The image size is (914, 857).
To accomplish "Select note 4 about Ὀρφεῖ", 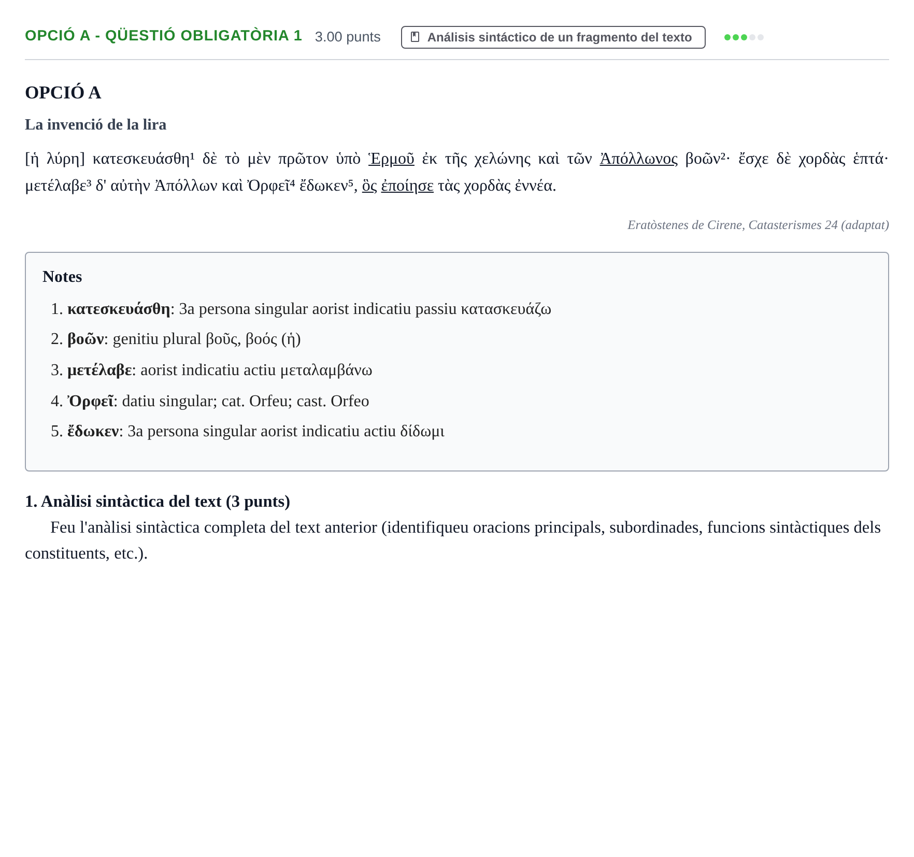I will coord(210,401).
